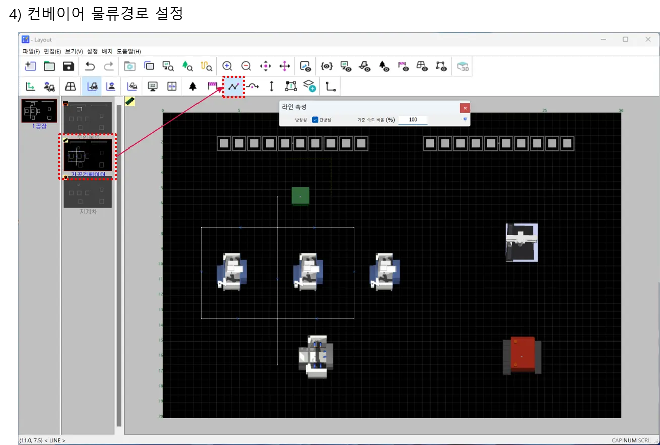Open the 도움말(H) menu

click(x=128, y=51)
